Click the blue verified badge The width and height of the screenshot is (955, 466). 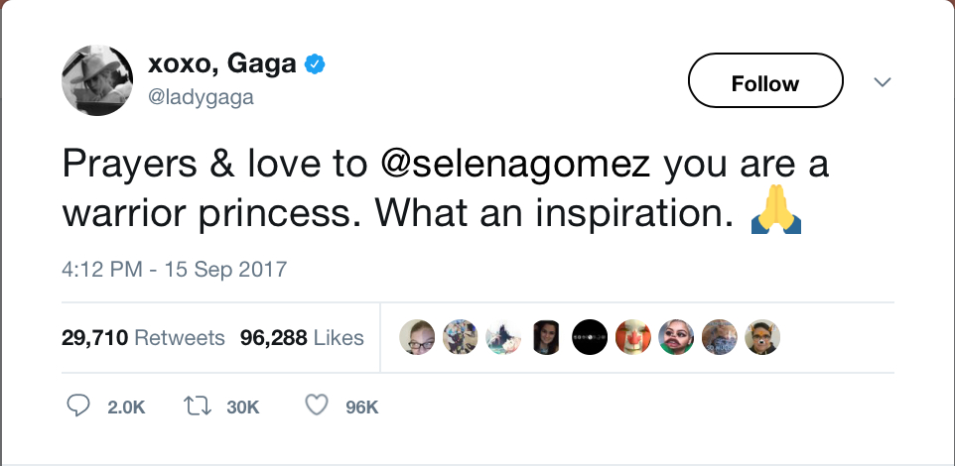tap(315, 65)
